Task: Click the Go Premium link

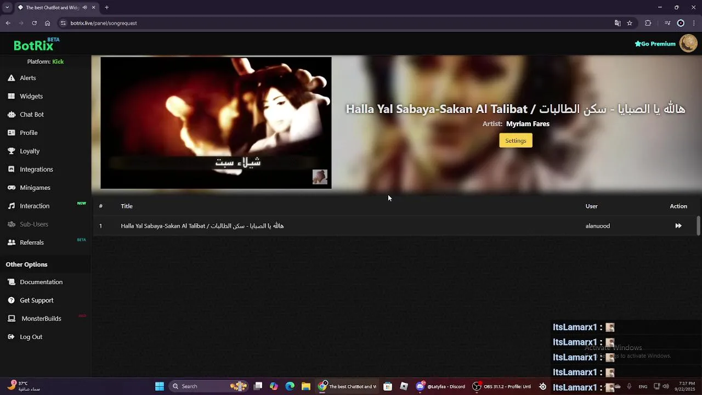Action: 655,44
